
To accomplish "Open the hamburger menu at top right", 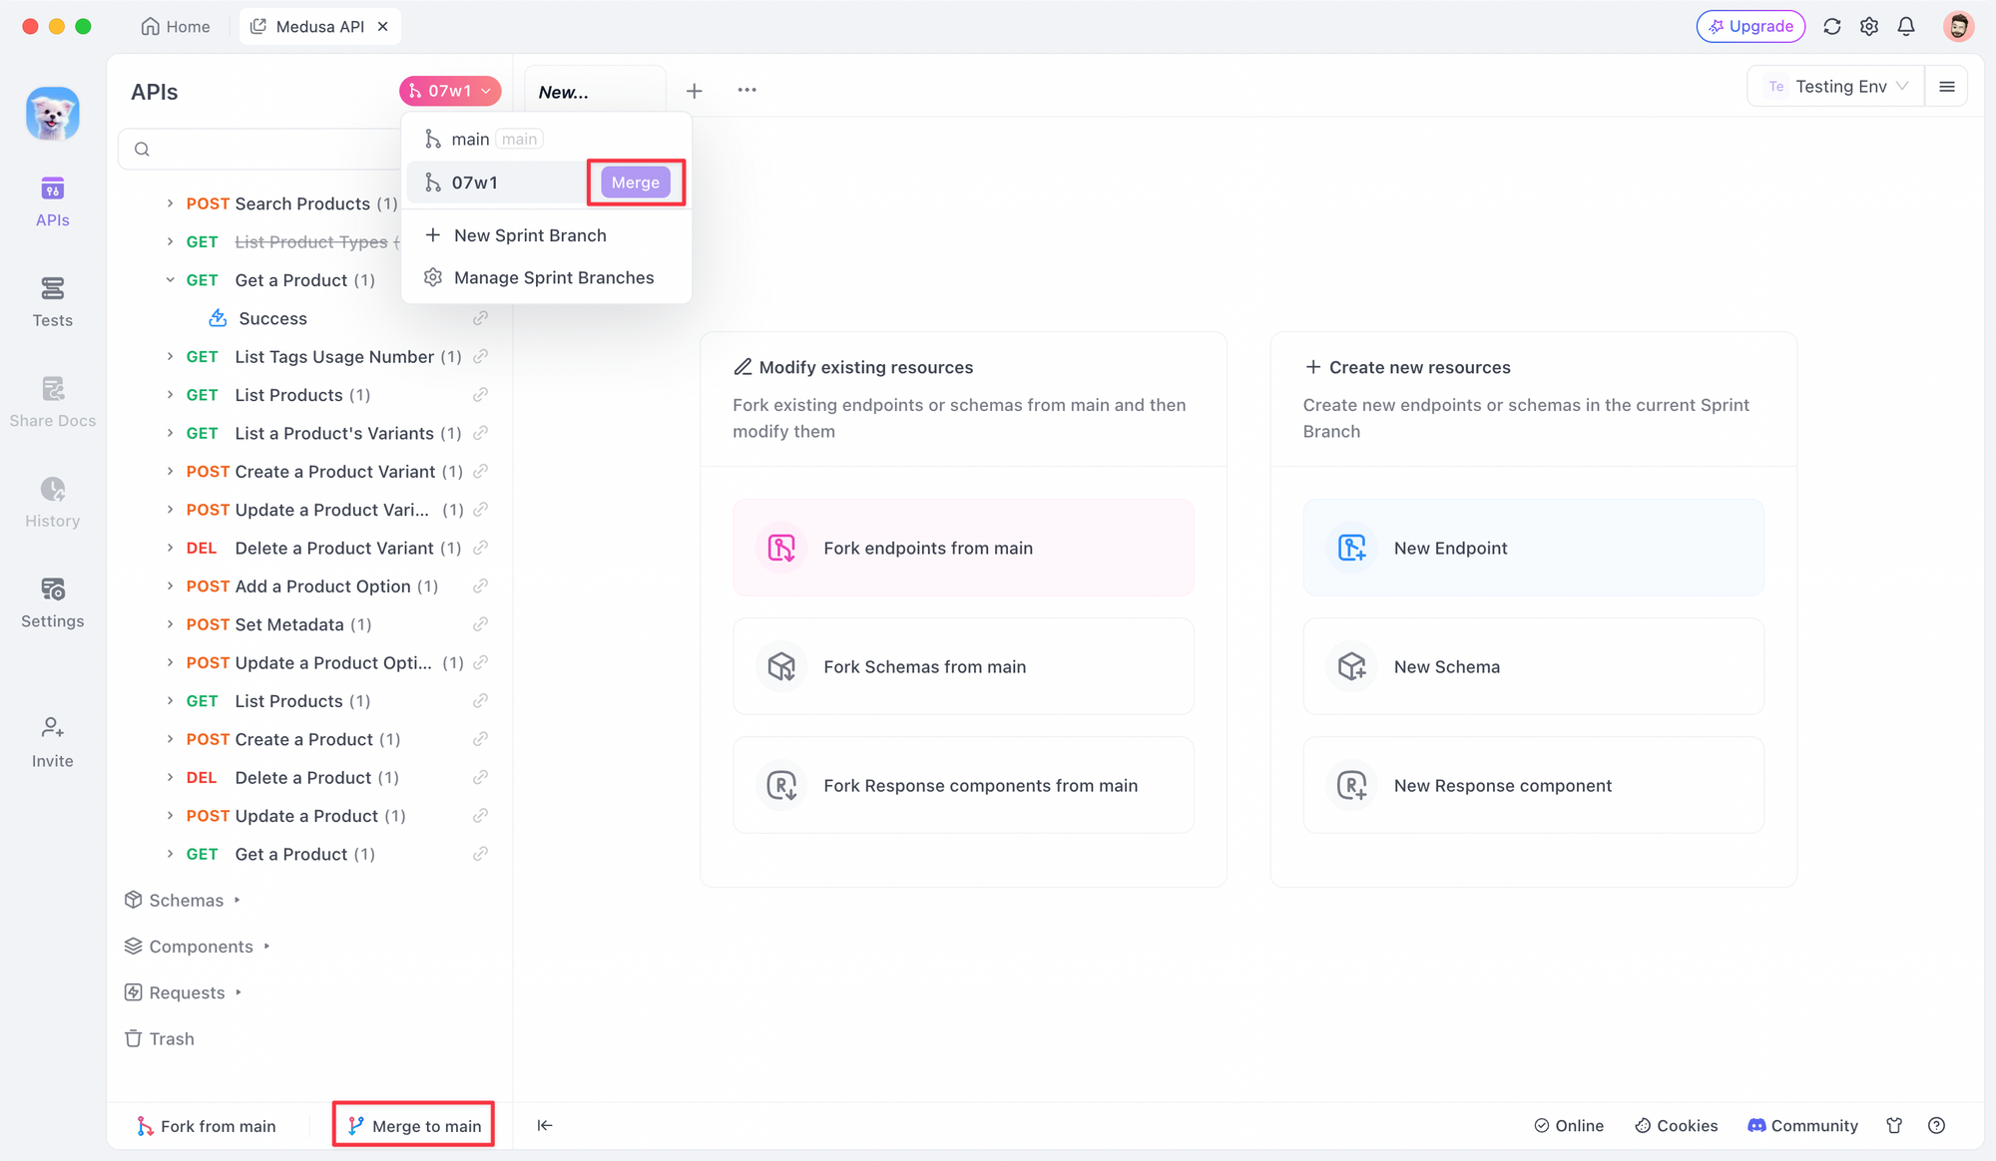I will pos(1946,87).
